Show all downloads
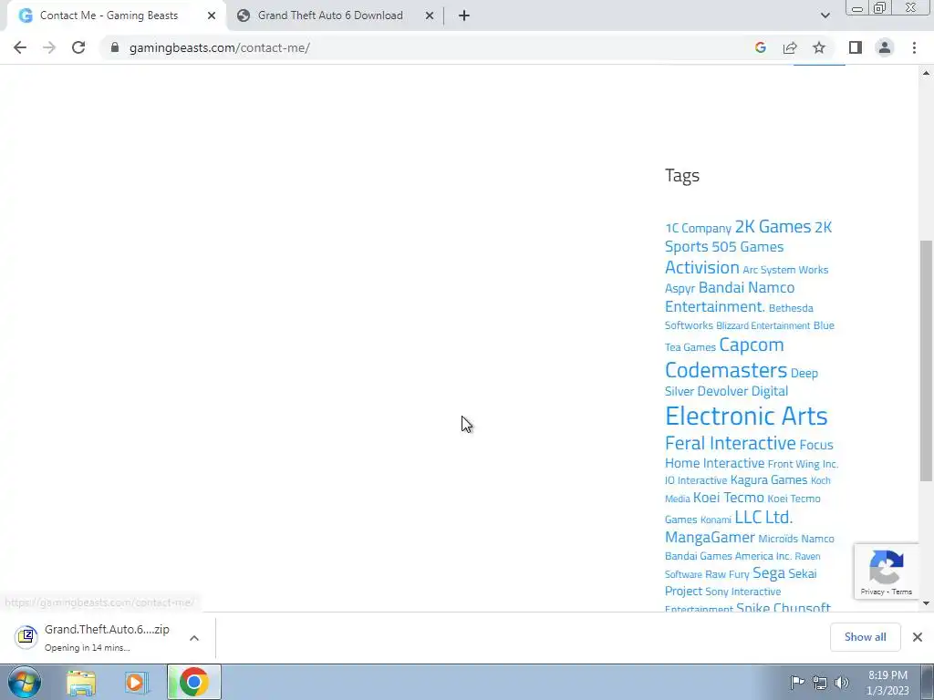 [x=865, y=637]
